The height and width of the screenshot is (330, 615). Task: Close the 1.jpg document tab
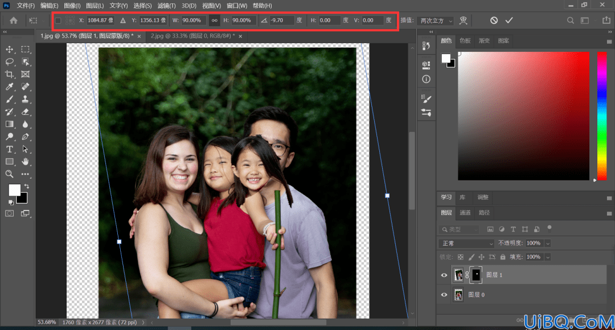139,36
